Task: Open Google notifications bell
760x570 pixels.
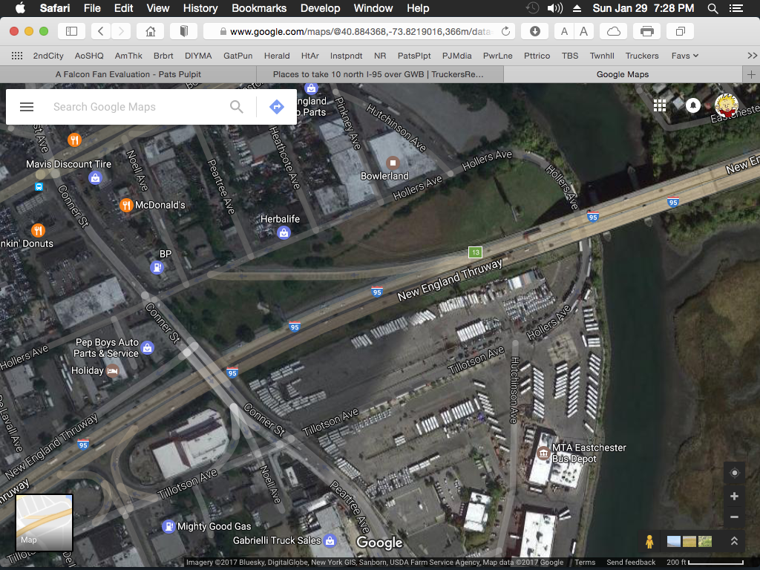Action: coord(692,105)
